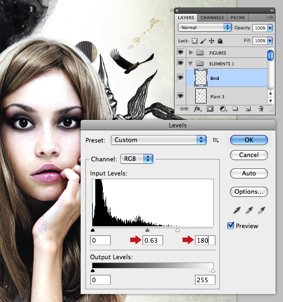
Task: Open the layer style fx menu
Action: point(198,109)
